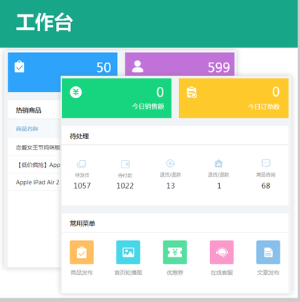Click the user profile icon in purple card
This screenshot has height=302, width=300.
[138, 66]
